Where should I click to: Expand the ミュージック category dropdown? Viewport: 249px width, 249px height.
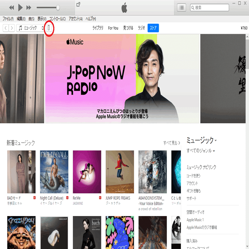point(202,140)
